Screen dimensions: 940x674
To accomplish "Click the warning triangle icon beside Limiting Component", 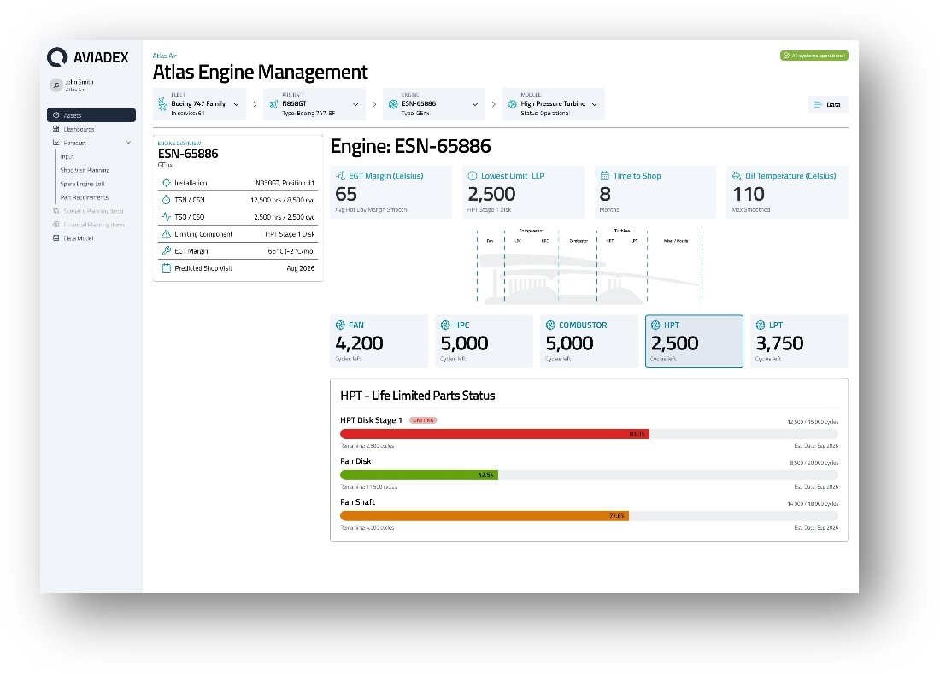I will coord(166,234).
